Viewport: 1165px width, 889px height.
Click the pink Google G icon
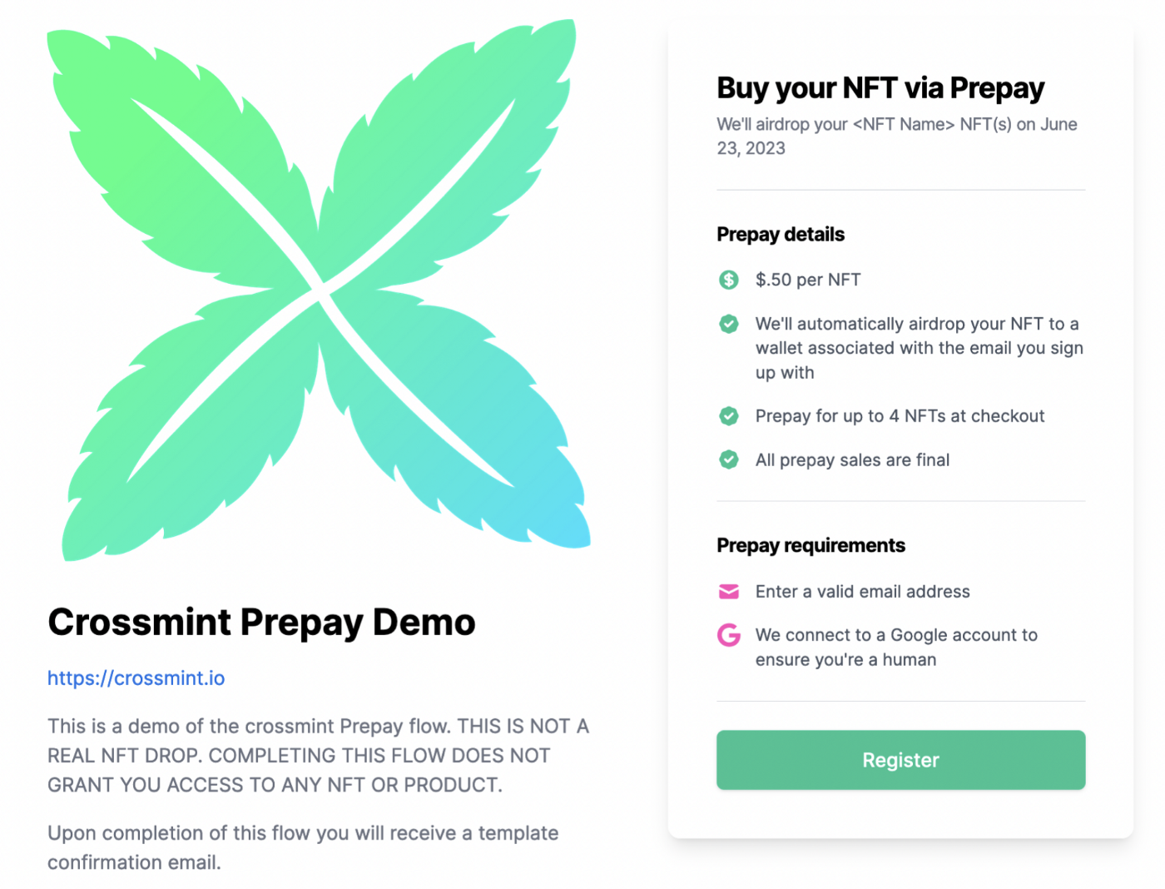coord(728,635)
